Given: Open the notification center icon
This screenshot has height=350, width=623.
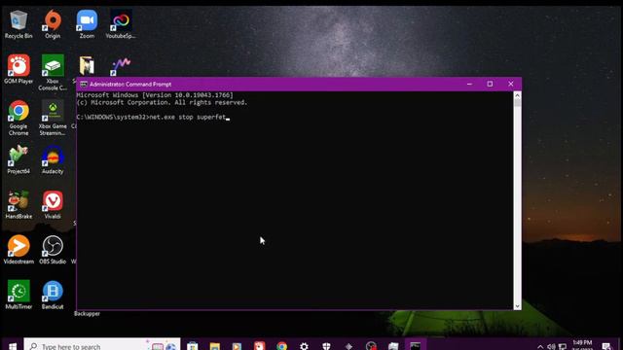Looking at the screenshot, I should coord(606,346).
